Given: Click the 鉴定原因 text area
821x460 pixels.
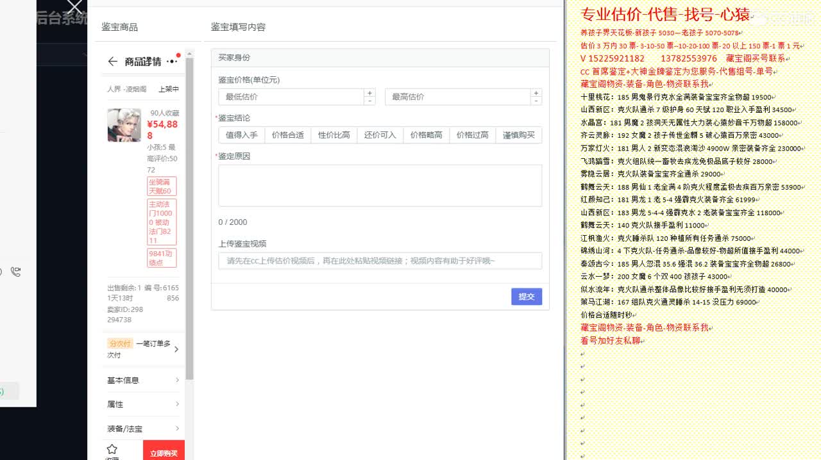Looking at the screenshot, I should (380, 186).
